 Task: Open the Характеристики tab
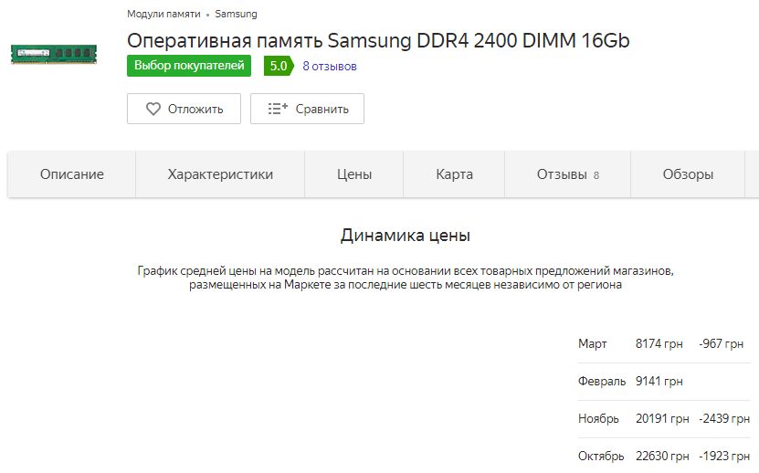point(220,174)
